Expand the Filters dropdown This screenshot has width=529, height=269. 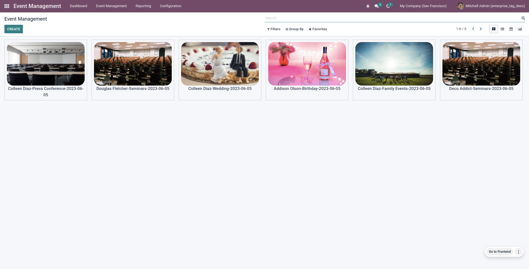(x=274, y=29)
